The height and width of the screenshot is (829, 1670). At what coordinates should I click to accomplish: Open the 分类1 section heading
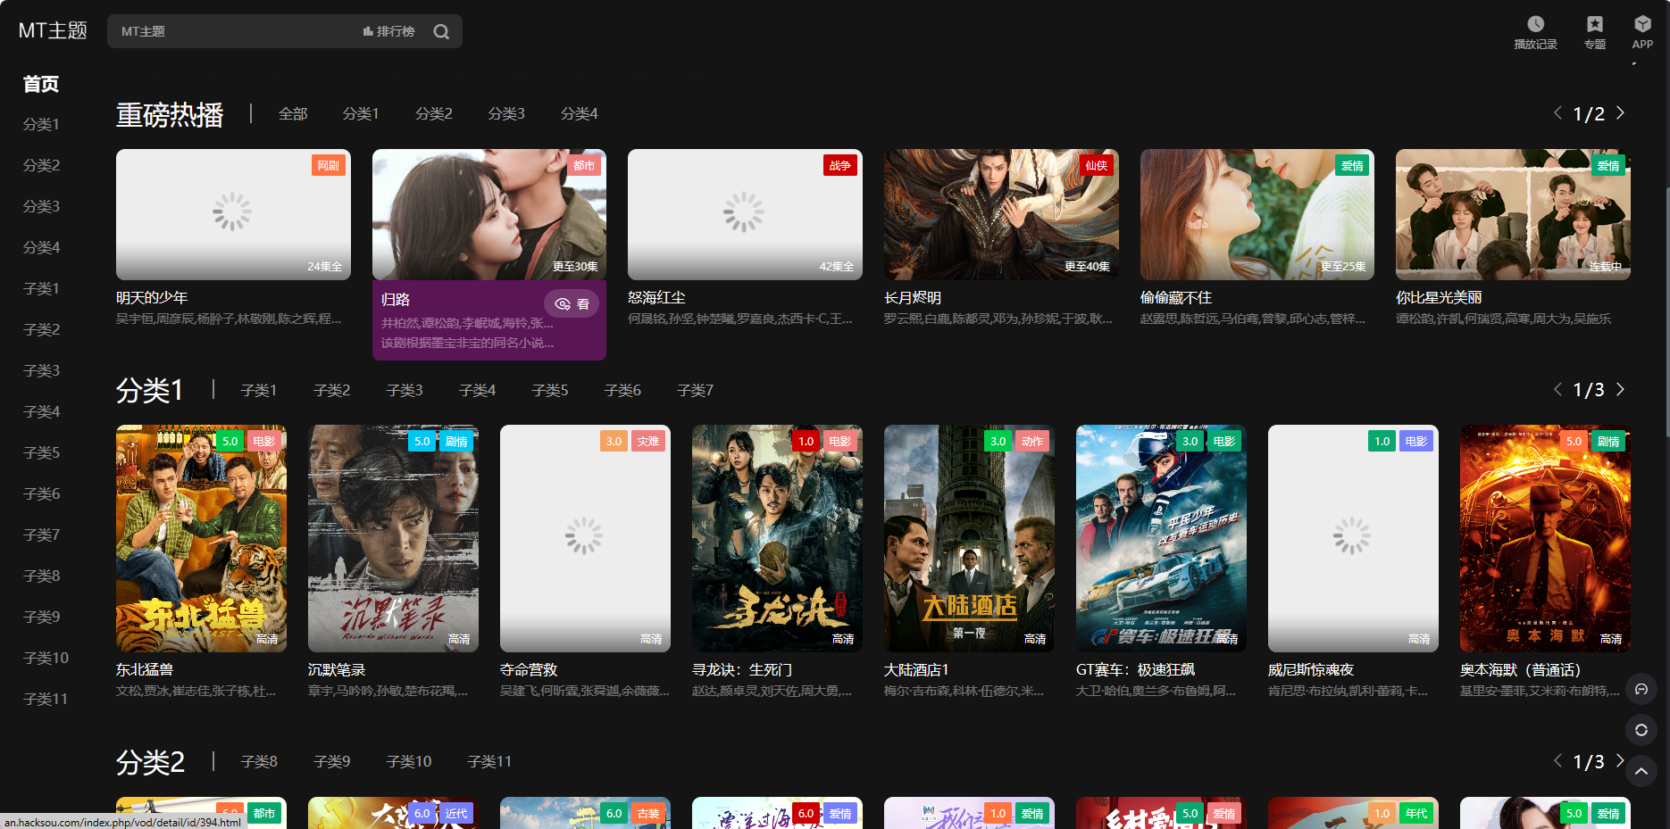150,391
